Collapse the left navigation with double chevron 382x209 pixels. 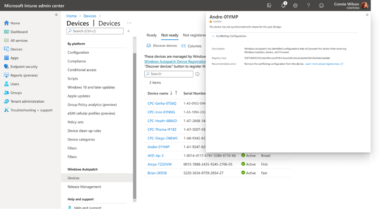(56, 14)
